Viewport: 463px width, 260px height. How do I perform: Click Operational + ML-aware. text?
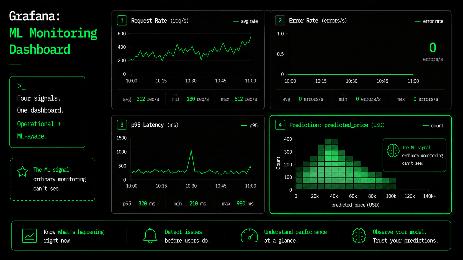tap(39, 130)
